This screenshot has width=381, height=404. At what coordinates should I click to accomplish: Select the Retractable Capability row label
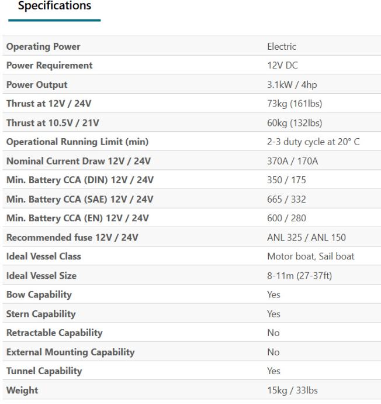[54, 333]
